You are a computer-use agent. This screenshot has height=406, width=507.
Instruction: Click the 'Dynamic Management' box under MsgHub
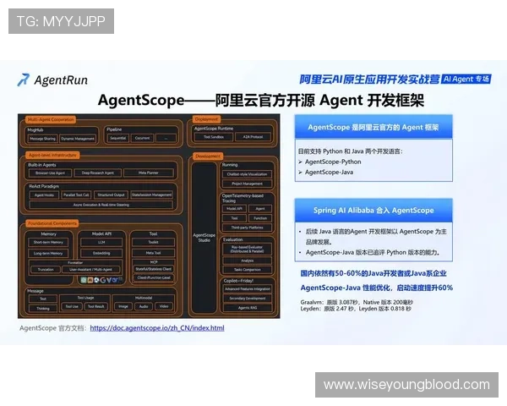(78, 139)
